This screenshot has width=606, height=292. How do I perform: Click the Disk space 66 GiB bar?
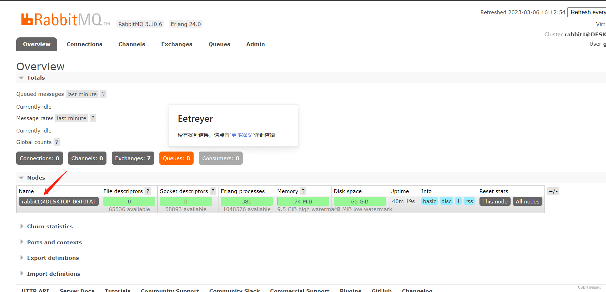[360, 201]
